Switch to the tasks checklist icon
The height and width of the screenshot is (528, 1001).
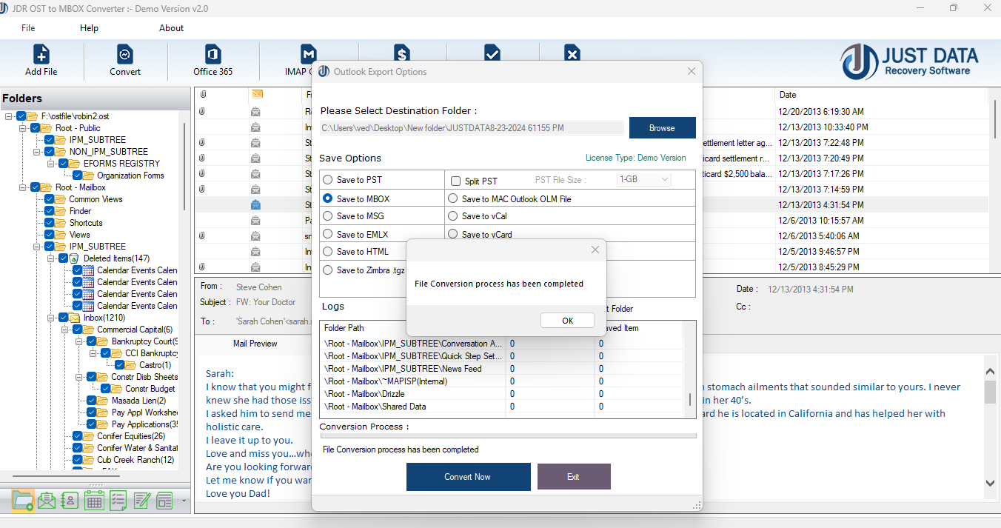coord(118,501)
